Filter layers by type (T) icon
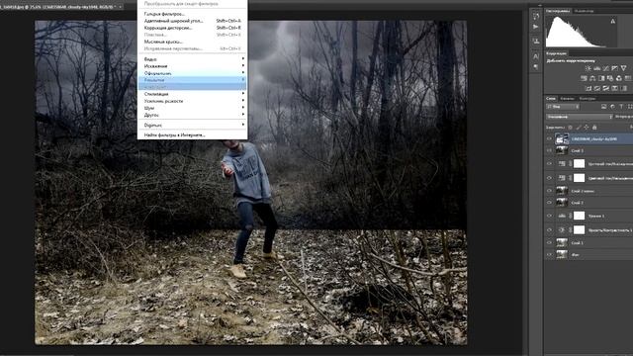 tap(621, 107)
